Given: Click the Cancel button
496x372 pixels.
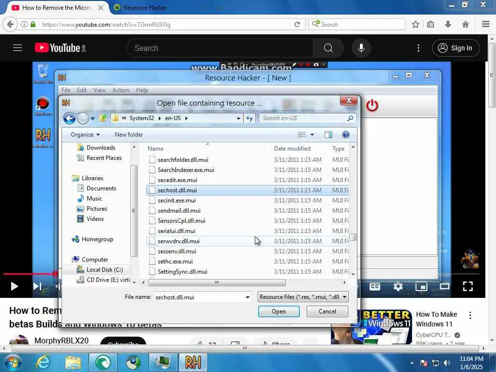Looking at the screenshot, I should (327, 311).
